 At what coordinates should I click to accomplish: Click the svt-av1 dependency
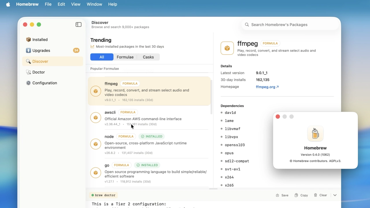click(233, 169)
